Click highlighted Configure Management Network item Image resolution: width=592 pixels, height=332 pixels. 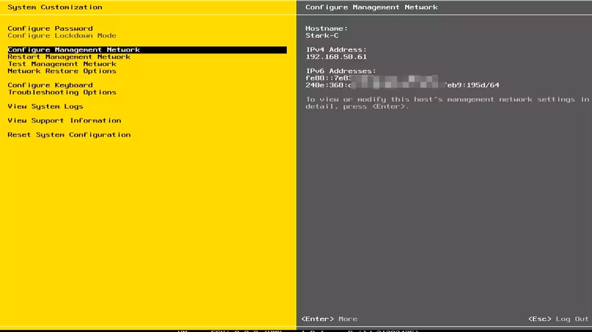pos(74,50)
